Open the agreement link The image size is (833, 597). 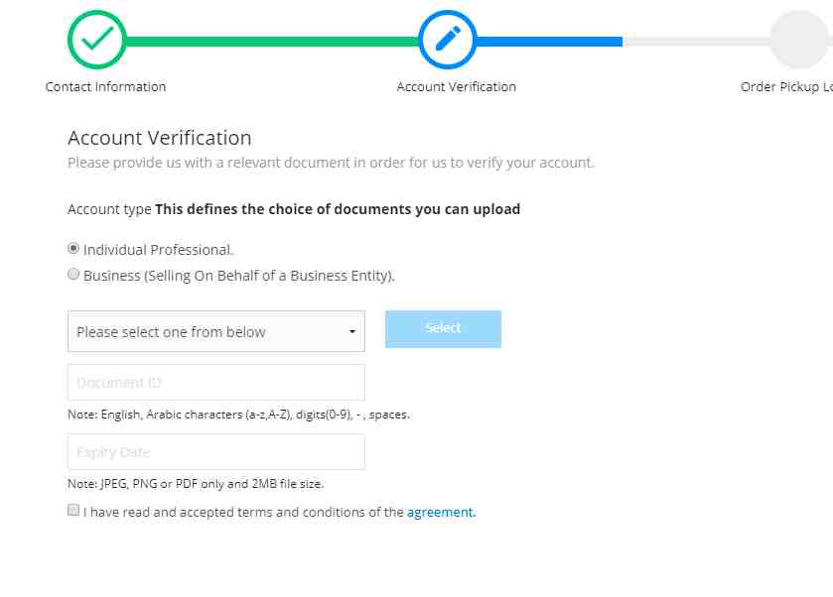pos(440,513)
